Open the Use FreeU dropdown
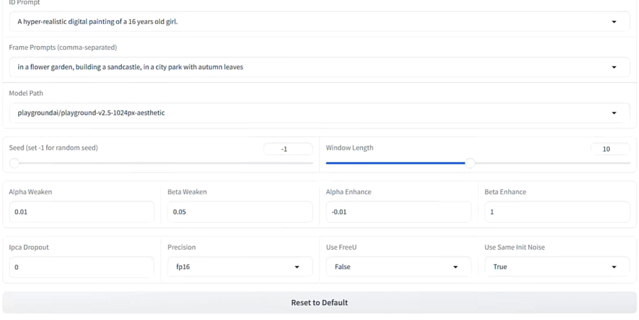The height and width of the screenshot is (320, 639). click(x=399, y=267)
